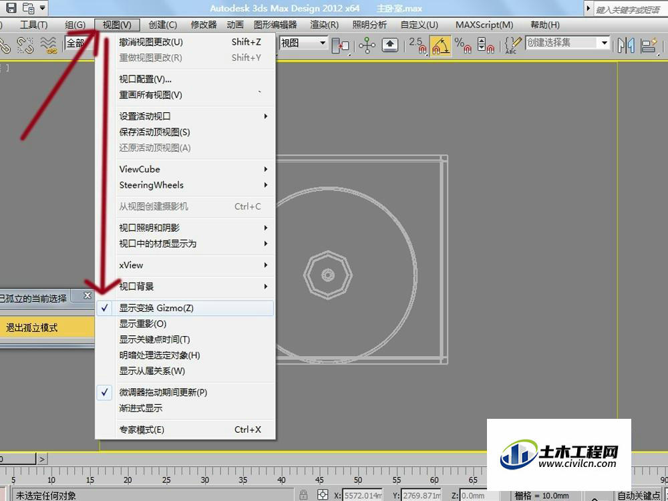Expand the ViewCube submenu
This screenshot has height=501, width=668.
185,169
